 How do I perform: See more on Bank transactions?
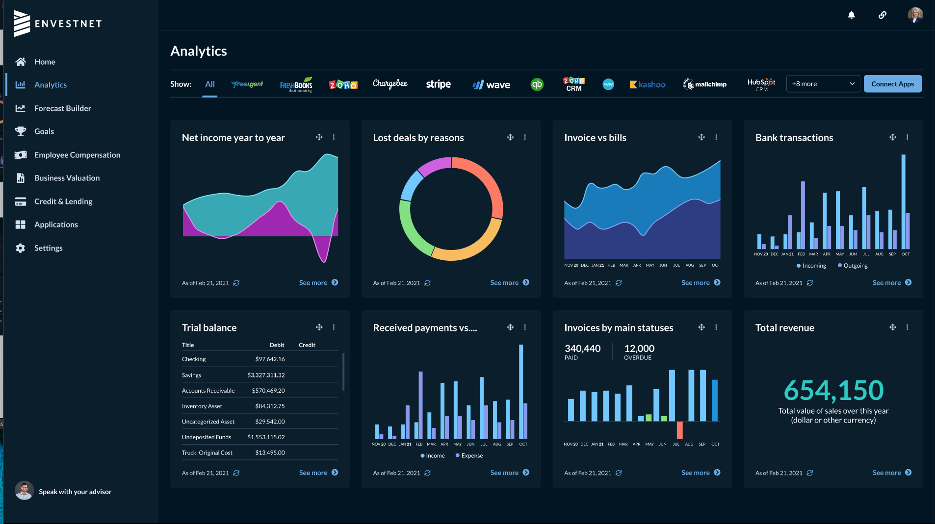[892, 282]
